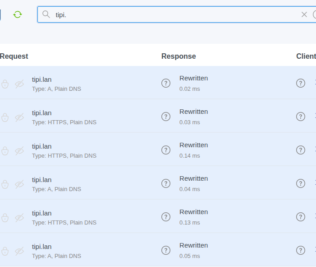Viewport: 316px width, 267px height.
Task: Click the magnifier icon in search box
Action: click(46, 14)
